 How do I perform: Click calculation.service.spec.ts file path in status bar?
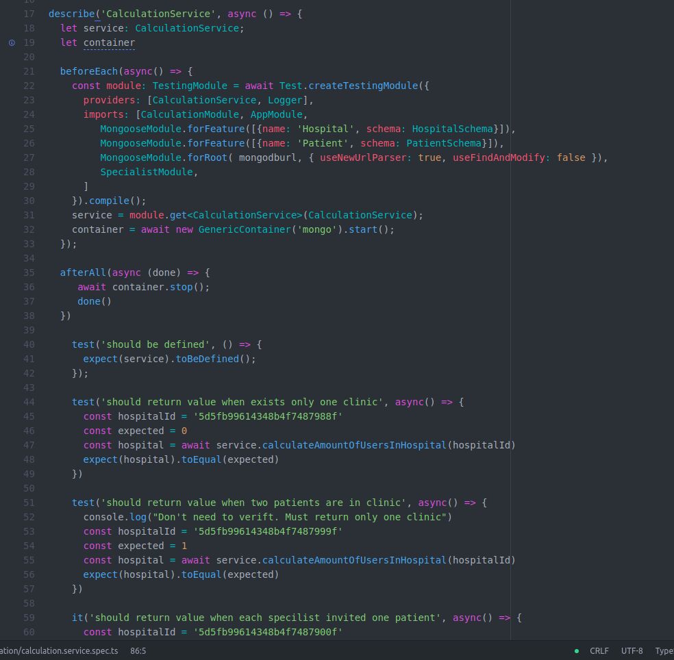click(59, 651)
